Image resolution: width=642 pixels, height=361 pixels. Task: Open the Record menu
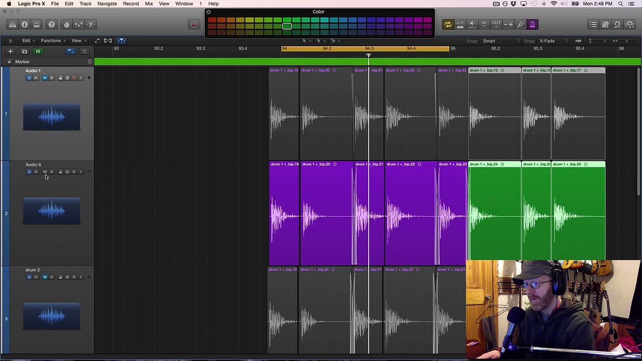[x=131, y=4]
